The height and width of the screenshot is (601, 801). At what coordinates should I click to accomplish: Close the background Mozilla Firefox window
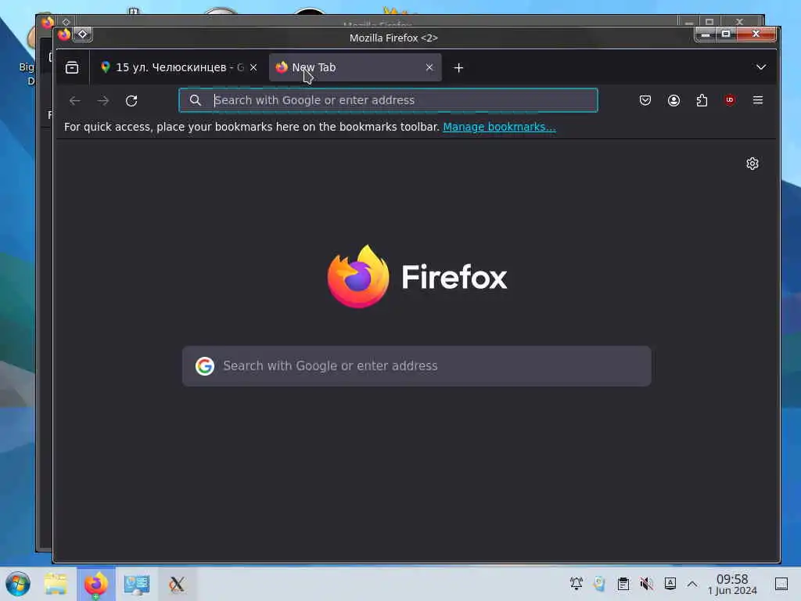pos(740,21)
